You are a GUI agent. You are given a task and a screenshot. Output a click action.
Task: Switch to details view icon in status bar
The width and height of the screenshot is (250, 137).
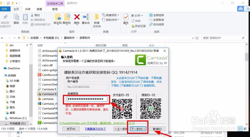pos(241,129)
